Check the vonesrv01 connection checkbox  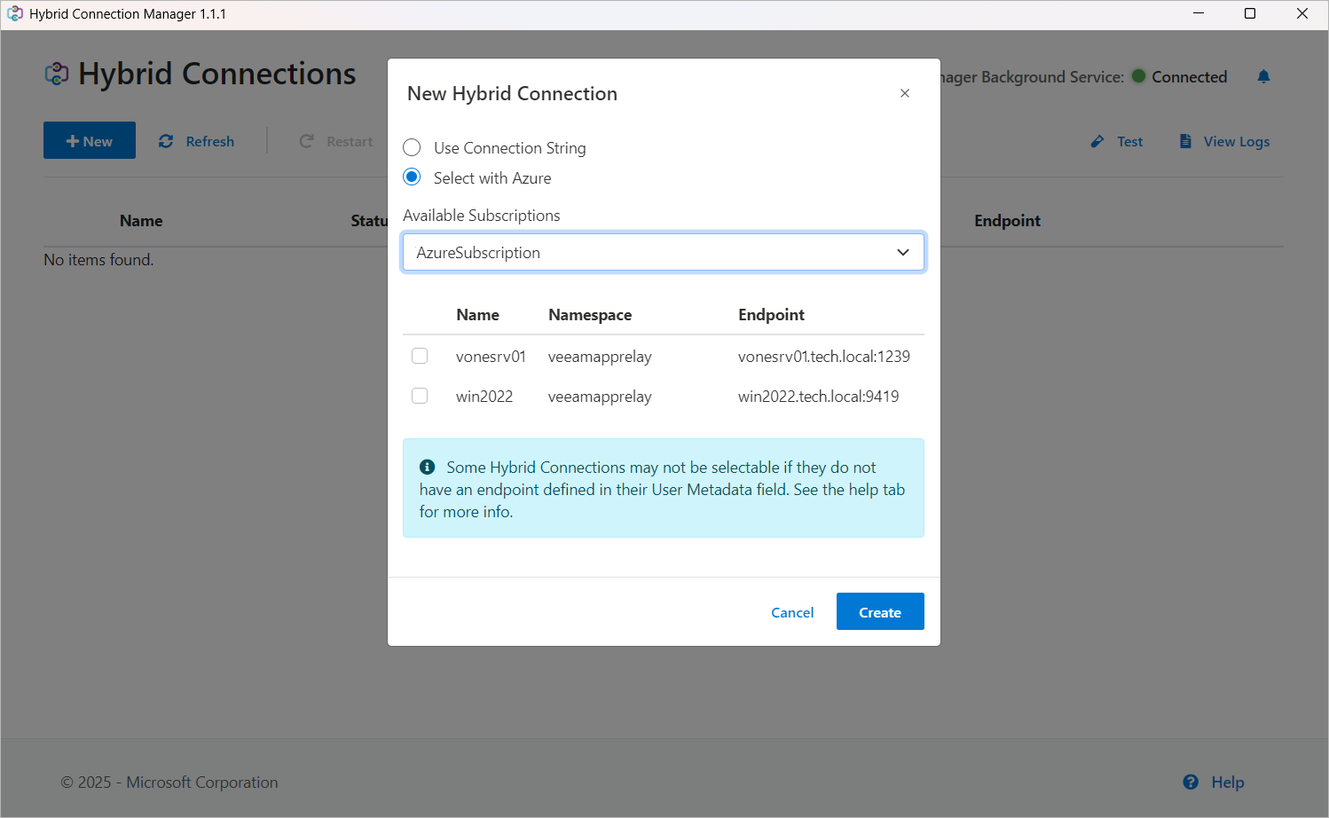tap(420, 356)
